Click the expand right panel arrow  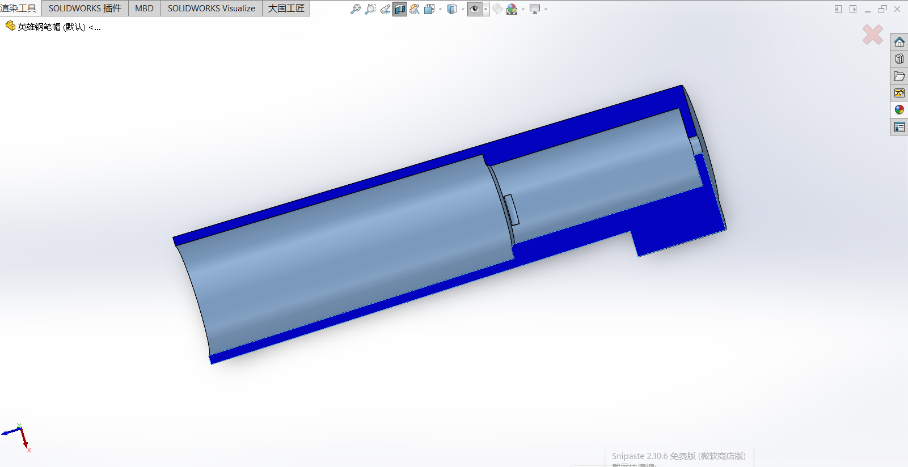(x=853, y=9)
